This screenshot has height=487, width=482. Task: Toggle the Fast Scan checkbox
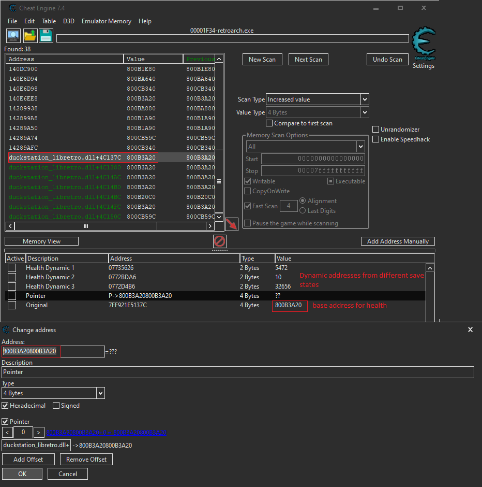[247, 206]
